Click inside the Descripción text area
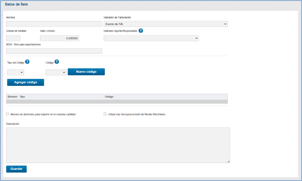The height and width of the screenshot is (181, 302). [x=118, y=145]
